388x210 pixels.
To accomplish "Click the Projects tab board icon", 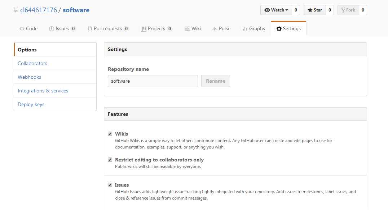I will click(144, 29).
